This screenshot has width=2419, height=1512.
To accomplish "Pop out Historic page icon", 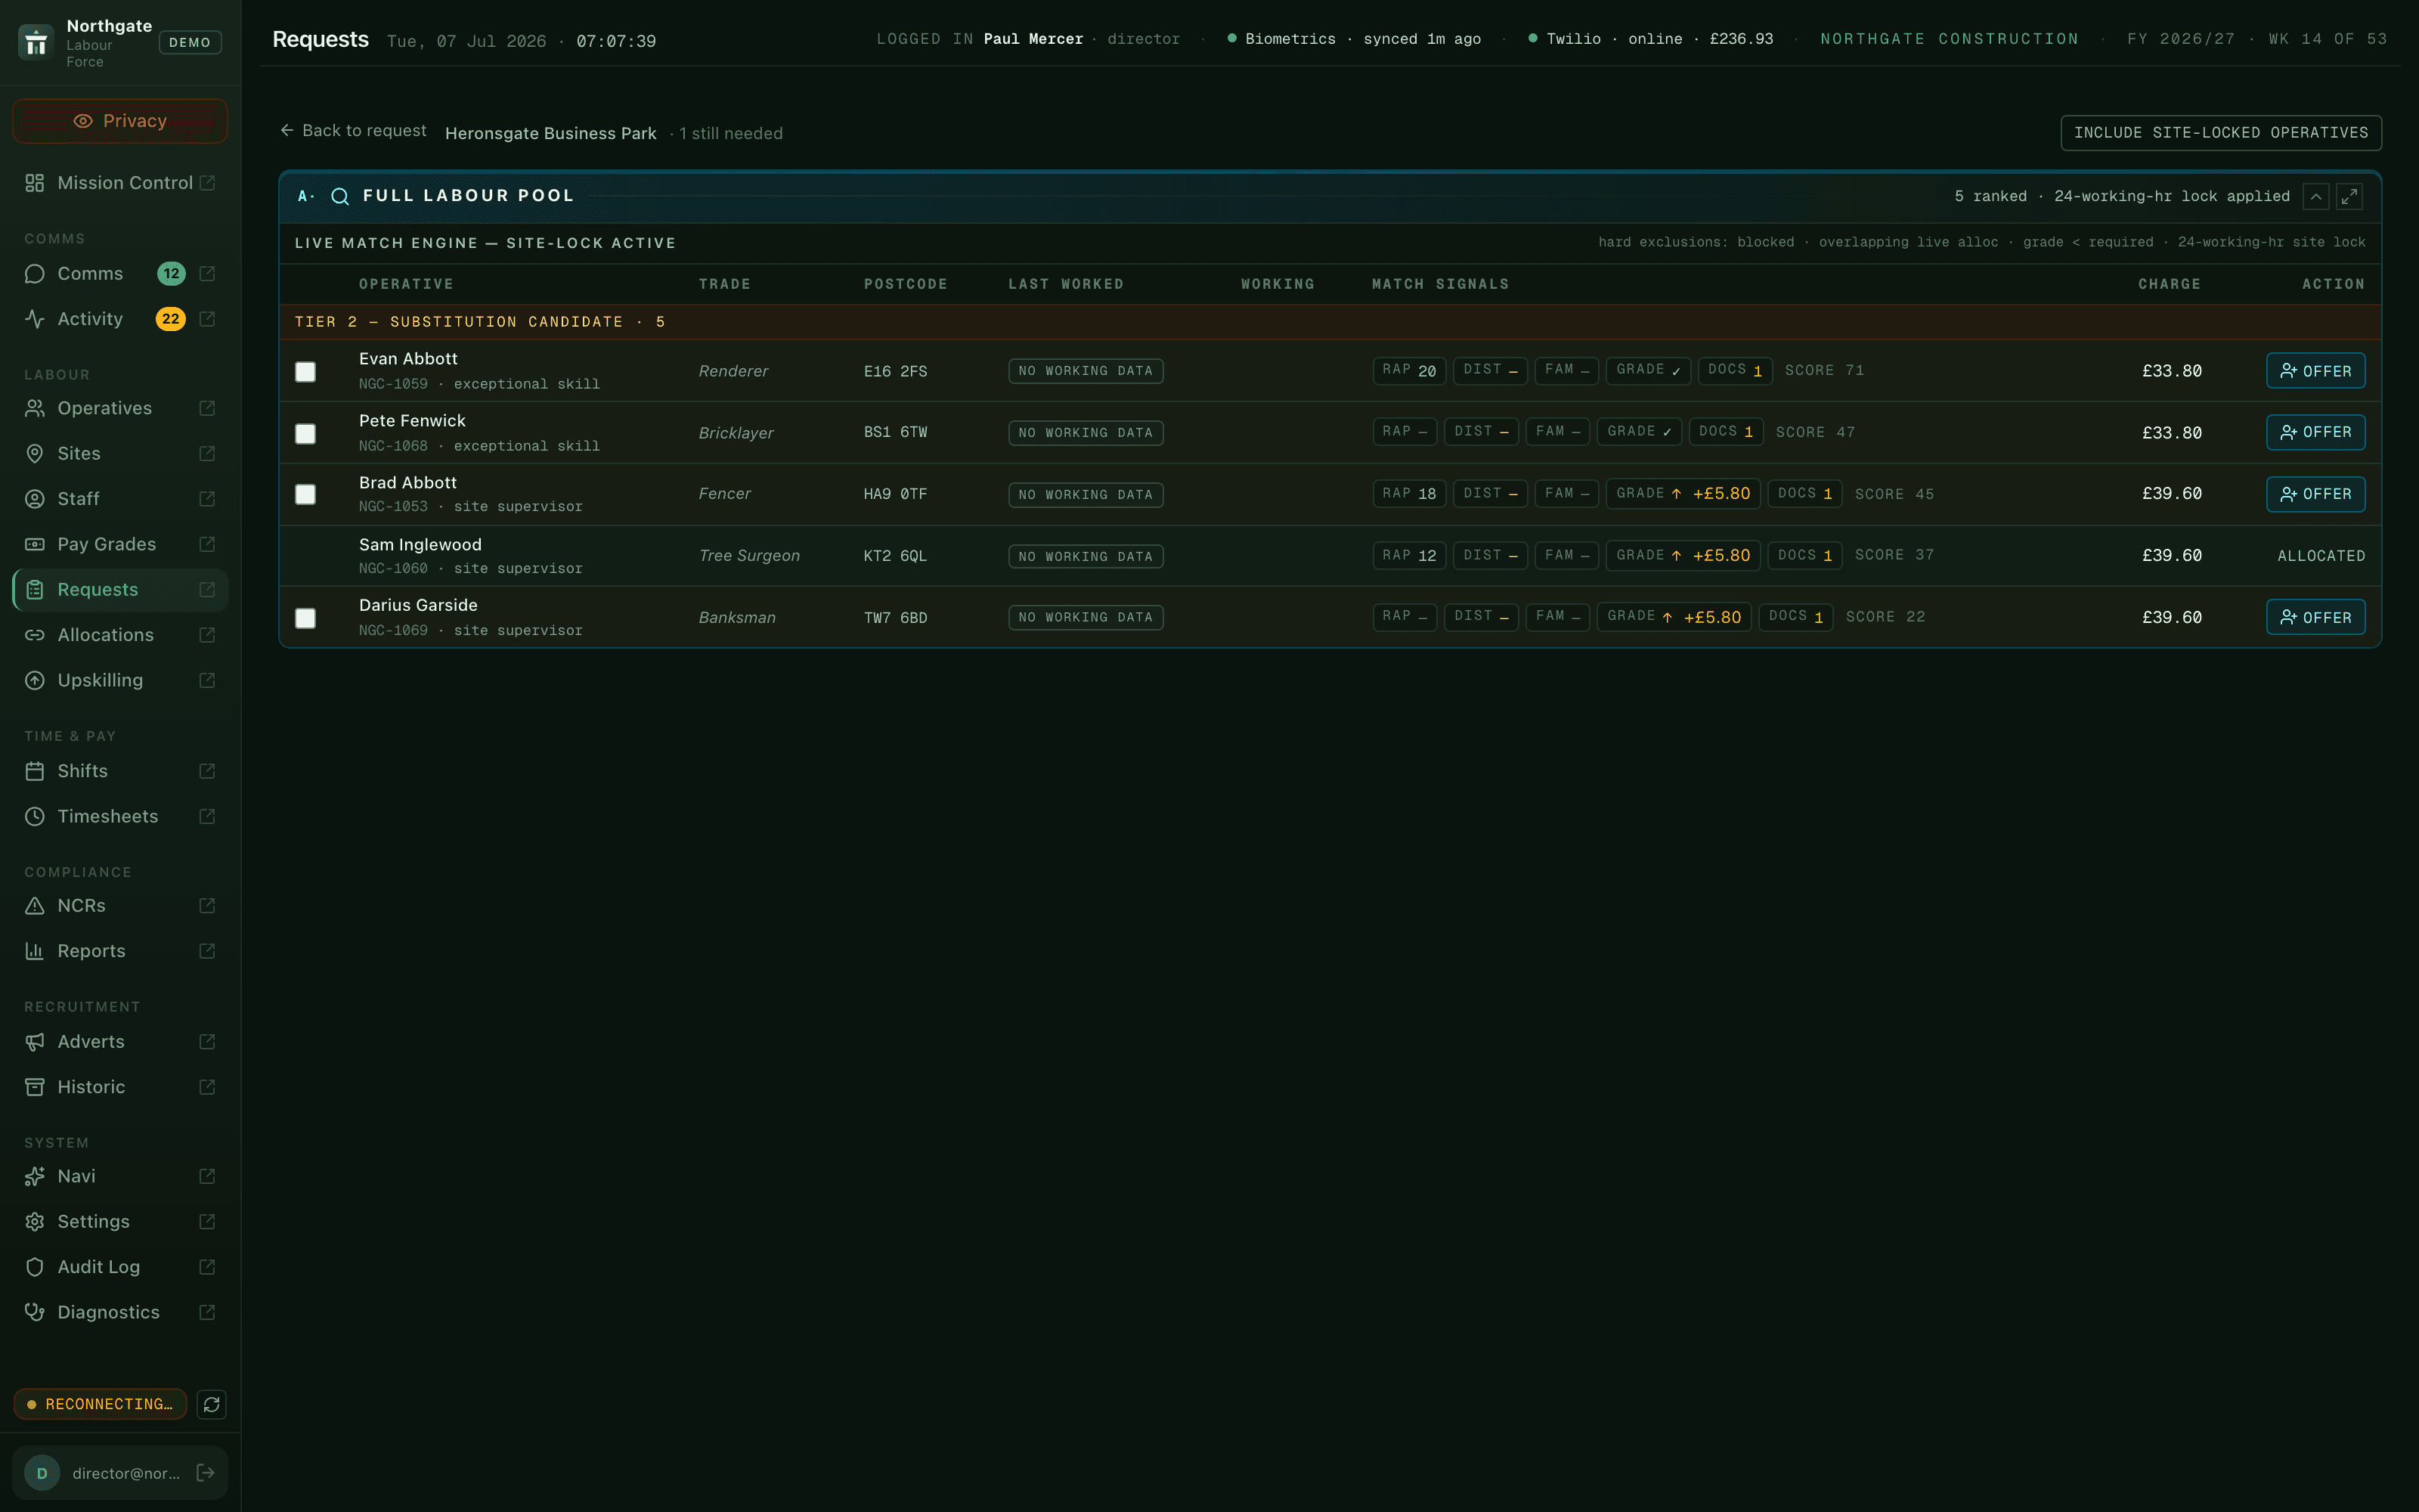I will pyautogui.click(x=207, y=1087).
